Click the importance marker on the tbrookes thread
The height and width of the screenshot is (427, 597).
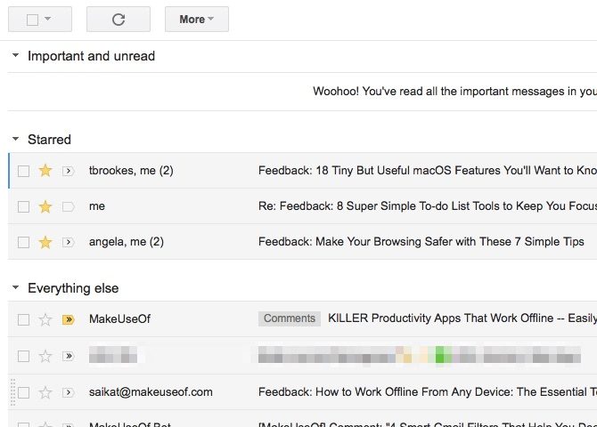coord(68,171)
